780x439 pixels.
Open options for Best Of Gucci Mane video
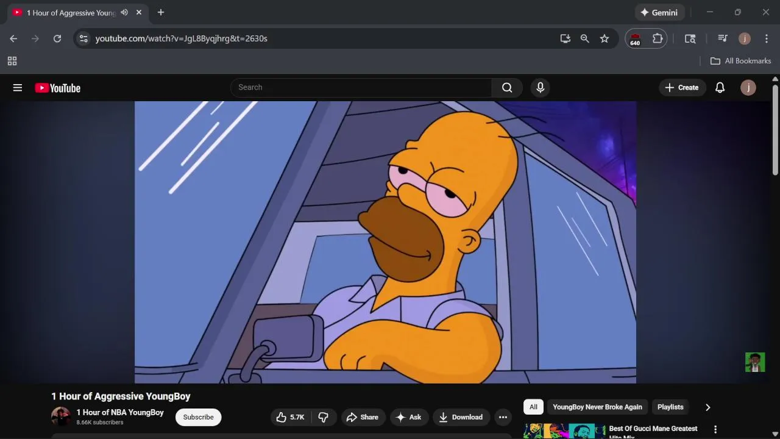click(715, 430)
